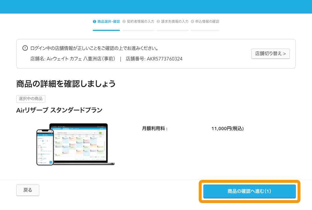Select step 4 申込情報の確認
The width and height of the screenshot is (312, 210).
[x=205, y=21]
